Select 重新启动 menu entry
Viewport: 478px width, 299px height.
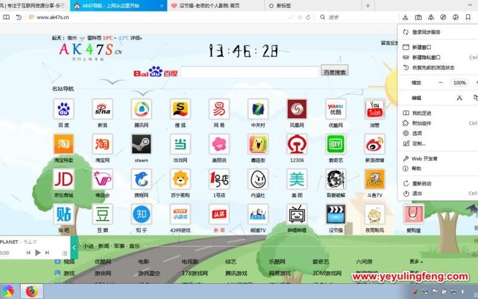coord(438,184)
